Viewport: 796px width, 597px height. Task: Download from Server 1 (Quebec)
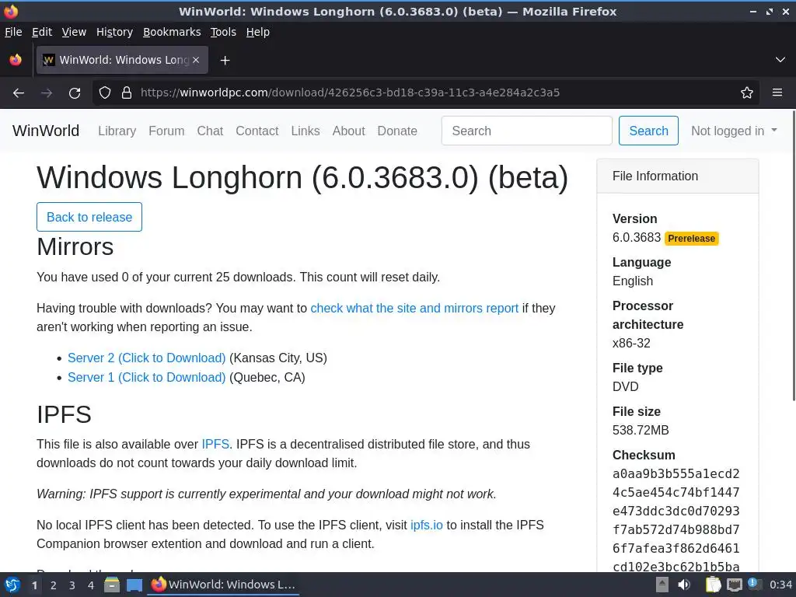pyautogui.click(x=147, y=377)
